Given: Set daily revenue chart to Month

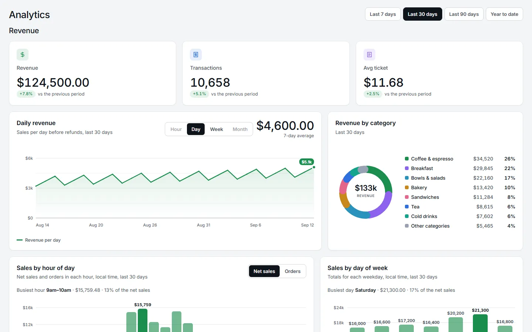Looking at the screenshot, I should 240,129.
